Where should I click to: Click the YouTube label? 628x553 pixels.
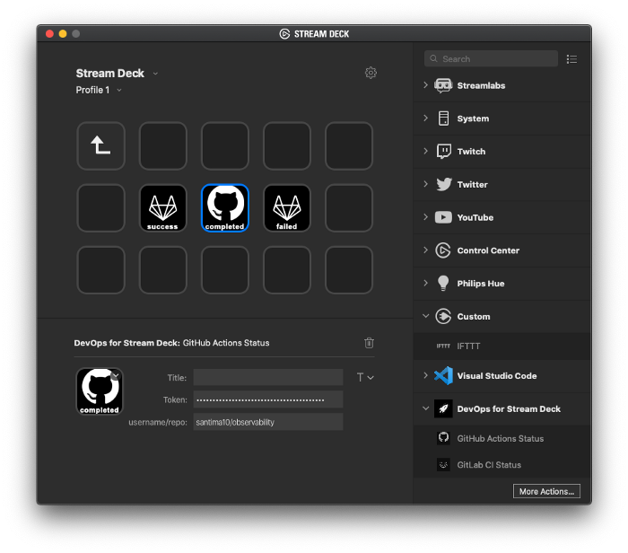click(x=475, y=217)
